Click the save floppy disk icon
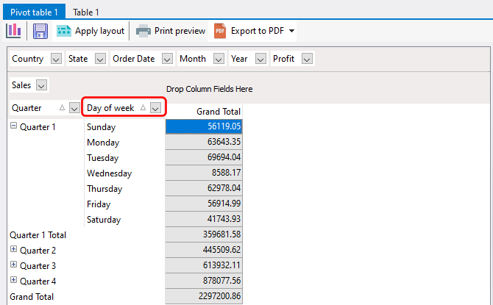This screenshot has width=493, height=305. pos(40,31)
